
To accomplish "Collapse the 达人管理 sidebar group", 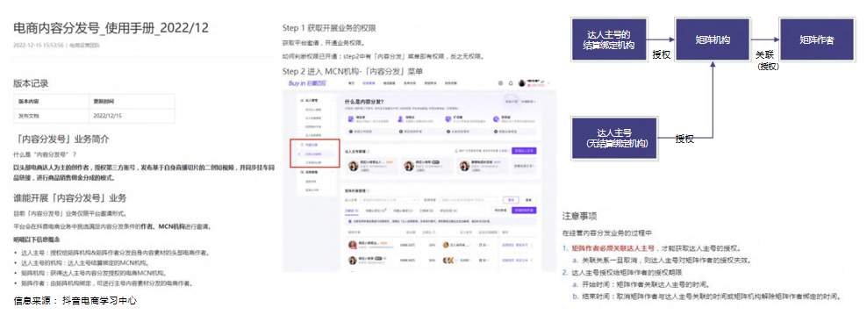I will (333, 100).
